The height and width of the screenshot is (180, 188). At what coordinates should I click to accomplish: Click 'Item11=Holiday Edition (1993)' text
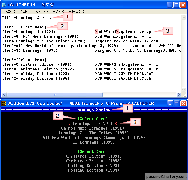tap(36, 74)
